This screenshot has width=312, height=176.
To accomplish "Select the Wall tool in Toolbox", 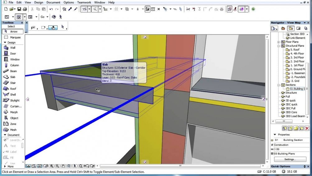I will (12, 48).
